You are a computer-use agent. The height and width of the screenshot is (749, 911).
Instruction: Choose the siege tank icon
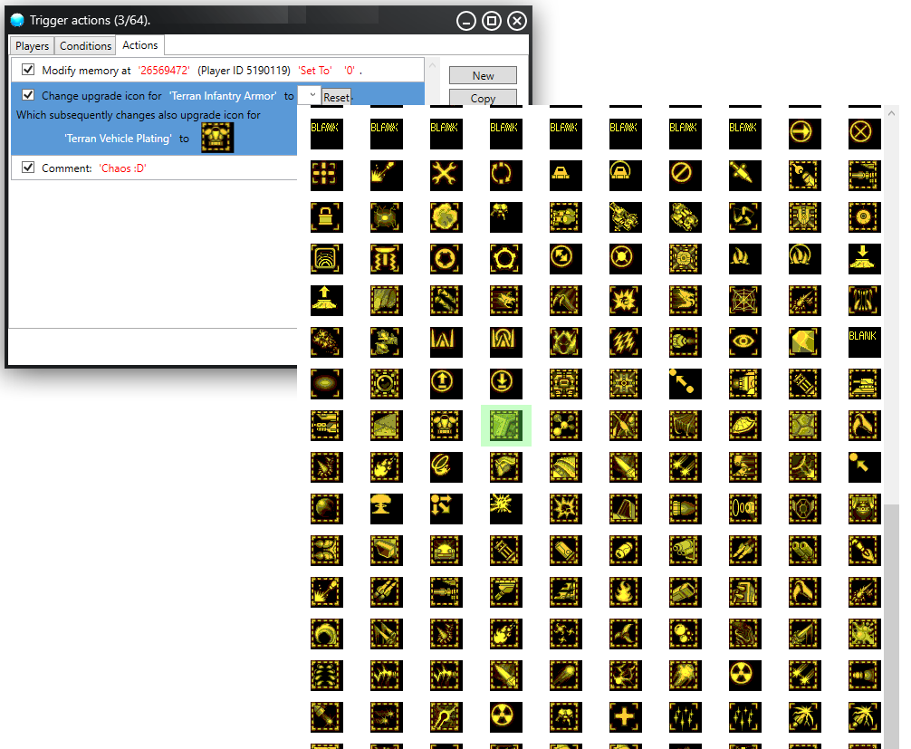tap(864, 384)
